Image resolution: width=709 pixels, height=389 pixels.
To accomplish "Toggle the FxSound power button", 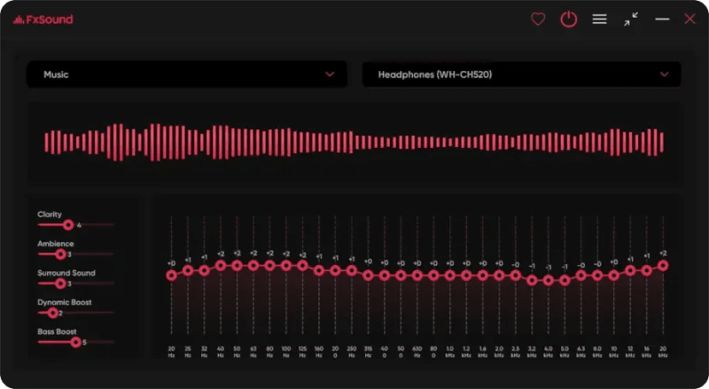I will click(x=568, y=19).
